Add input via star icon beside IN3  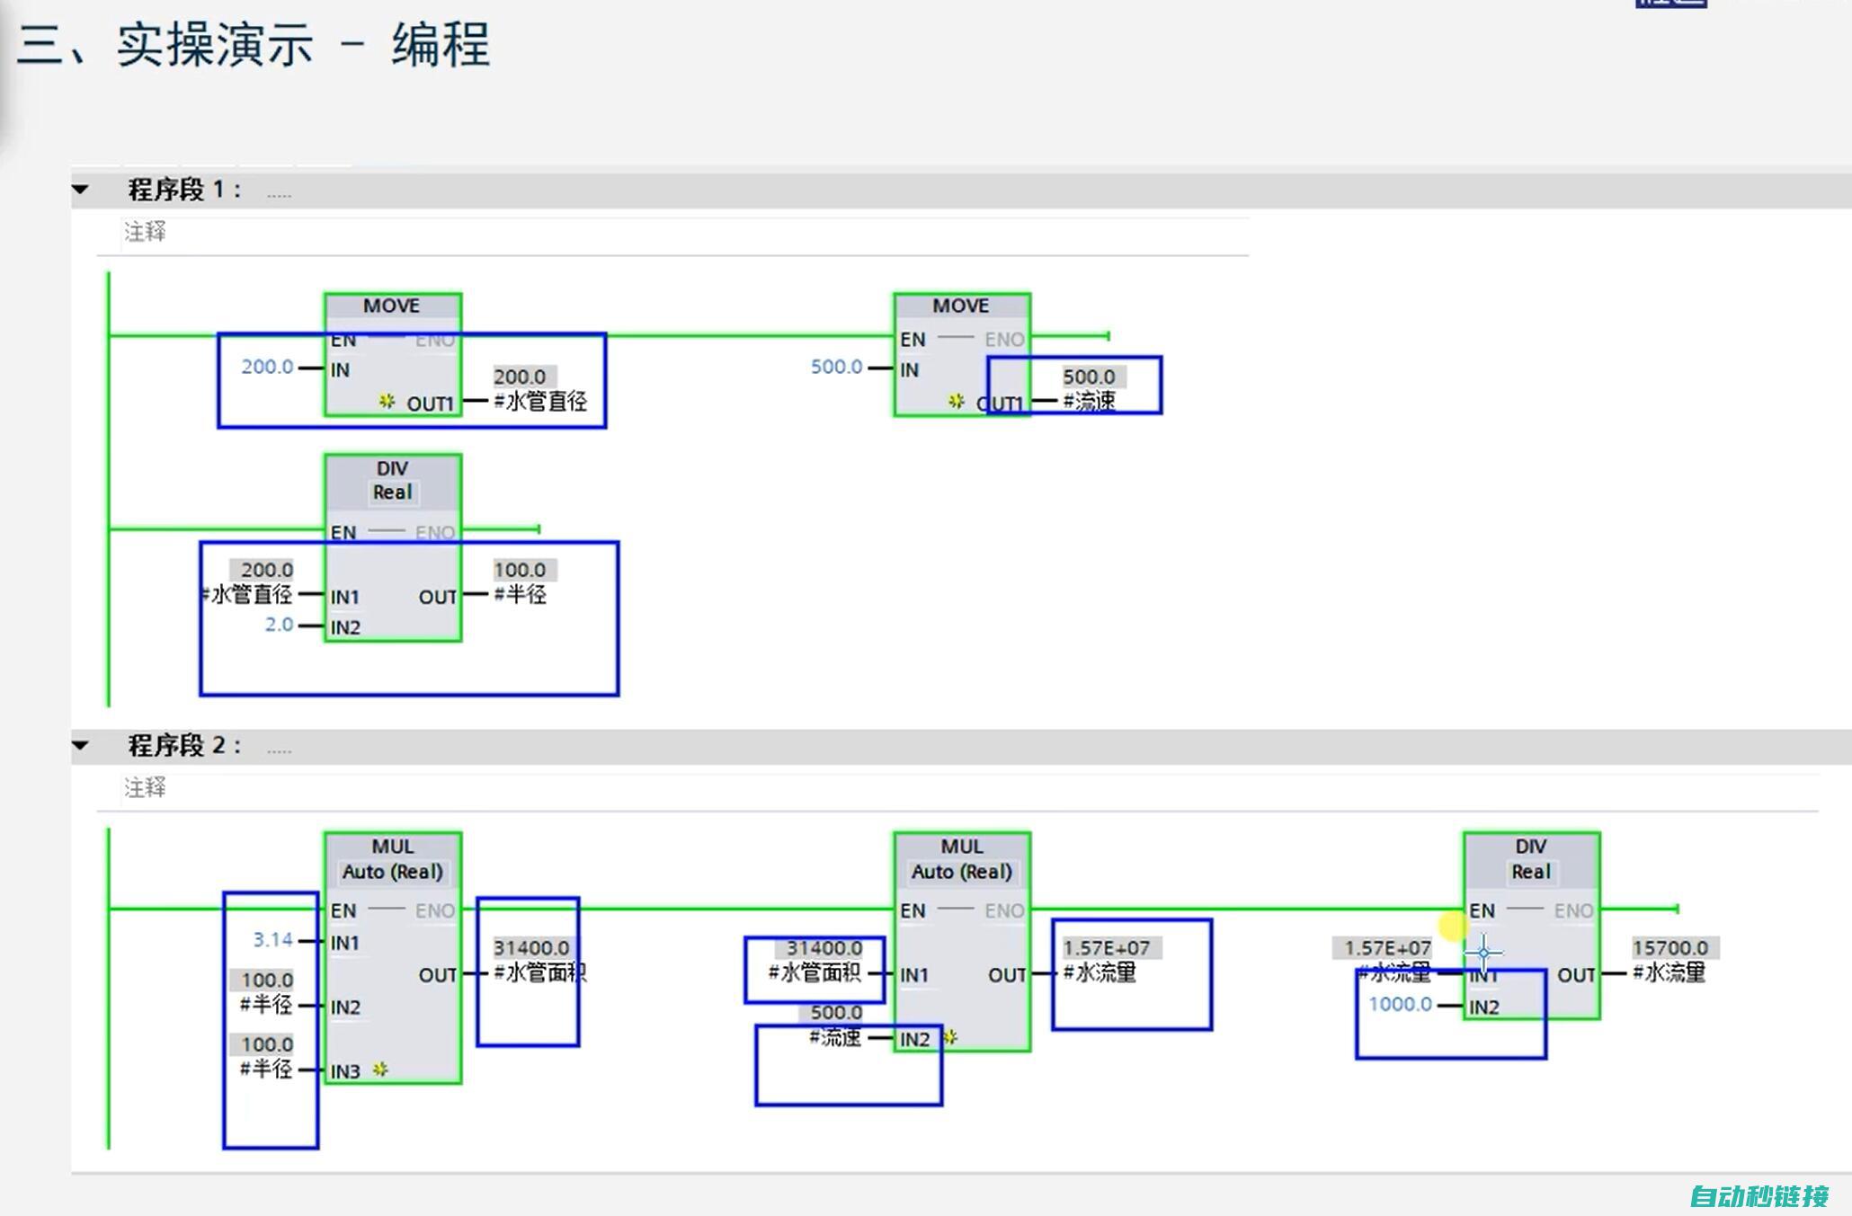click(x=380, y=1070)
